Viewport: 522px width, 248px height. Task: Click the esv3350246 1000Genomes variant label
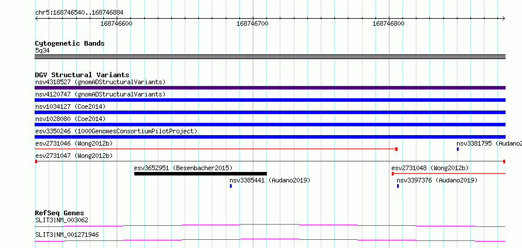click(116, 131)
